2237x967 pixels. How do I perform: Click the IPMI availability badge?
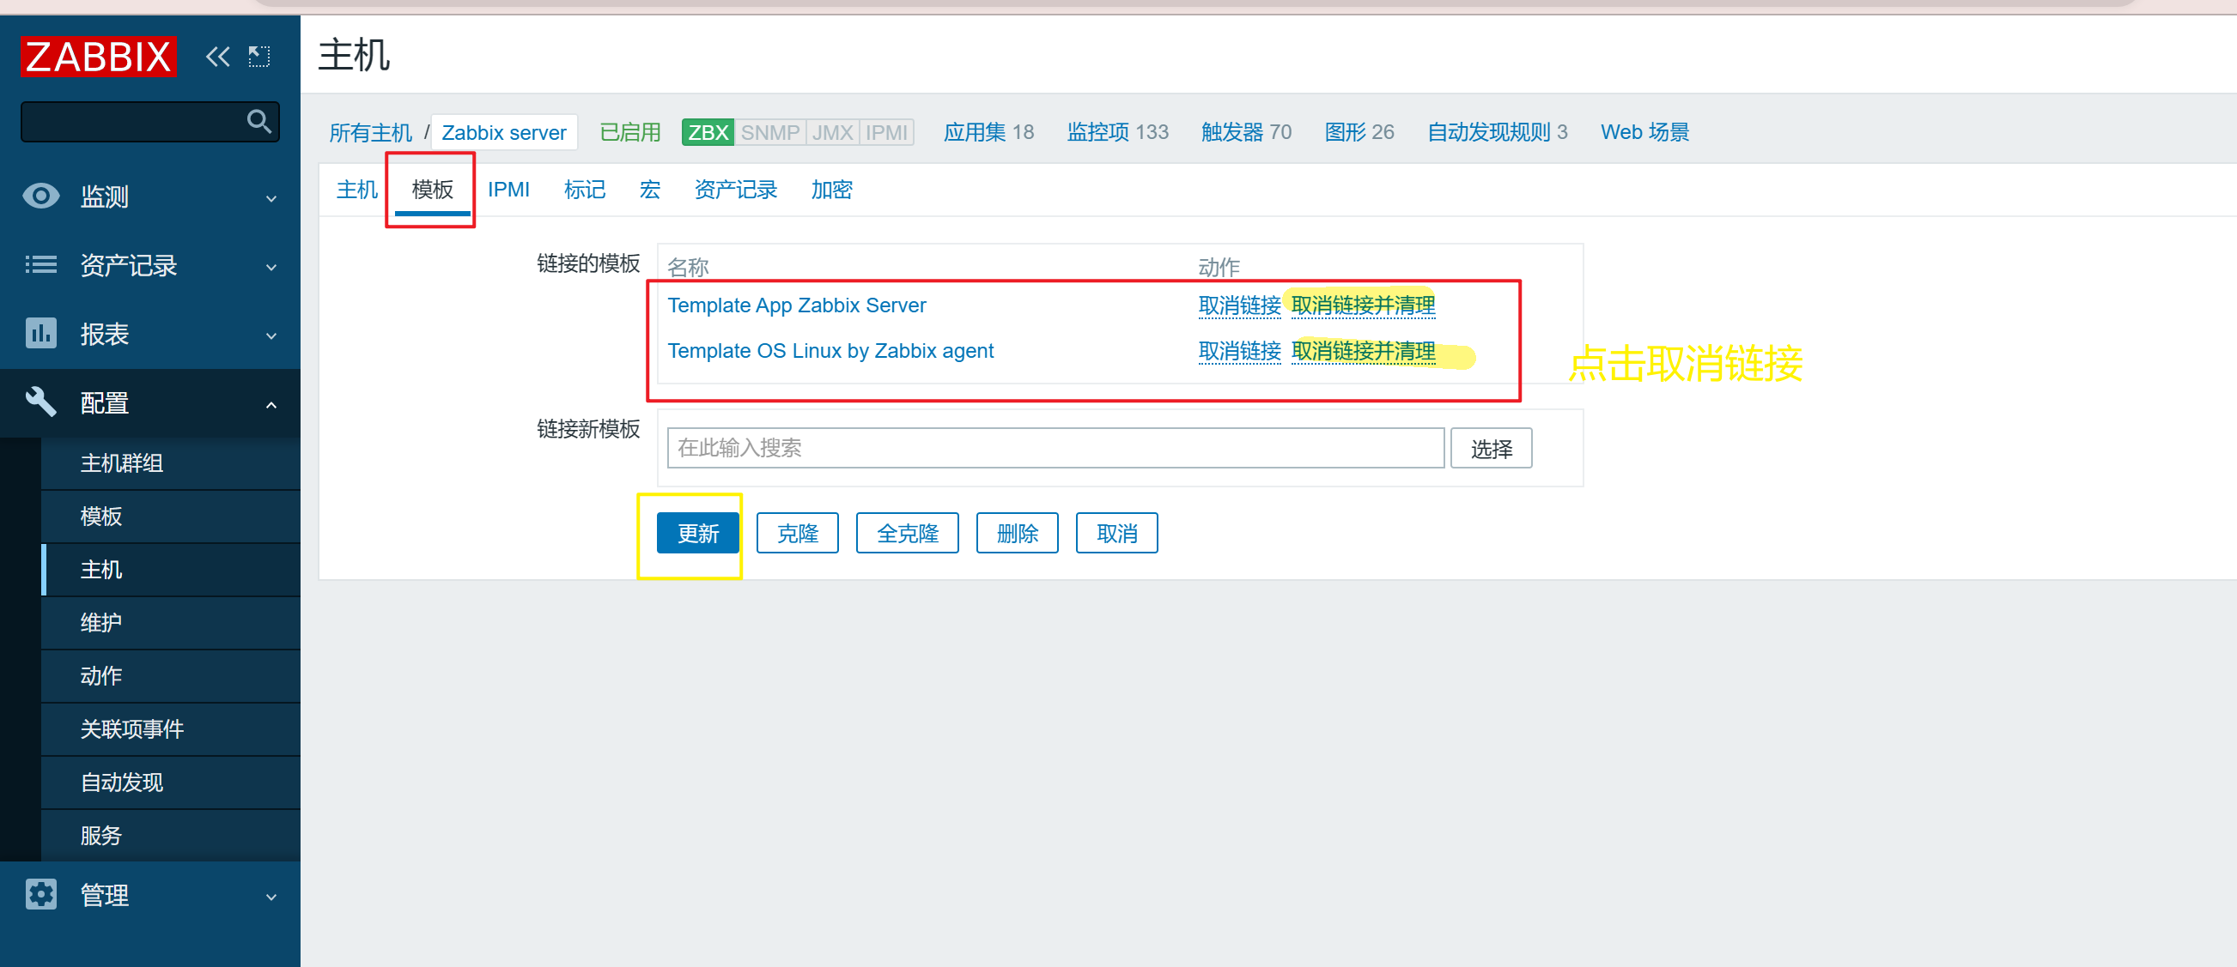[x=885, y=132]
